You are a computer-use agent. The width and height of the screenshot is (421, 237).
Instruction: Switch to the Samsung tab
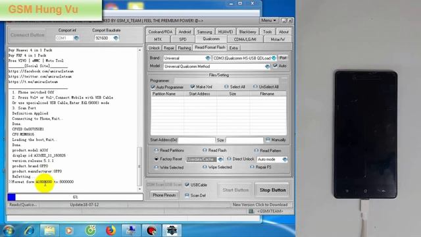pos(205,32)
